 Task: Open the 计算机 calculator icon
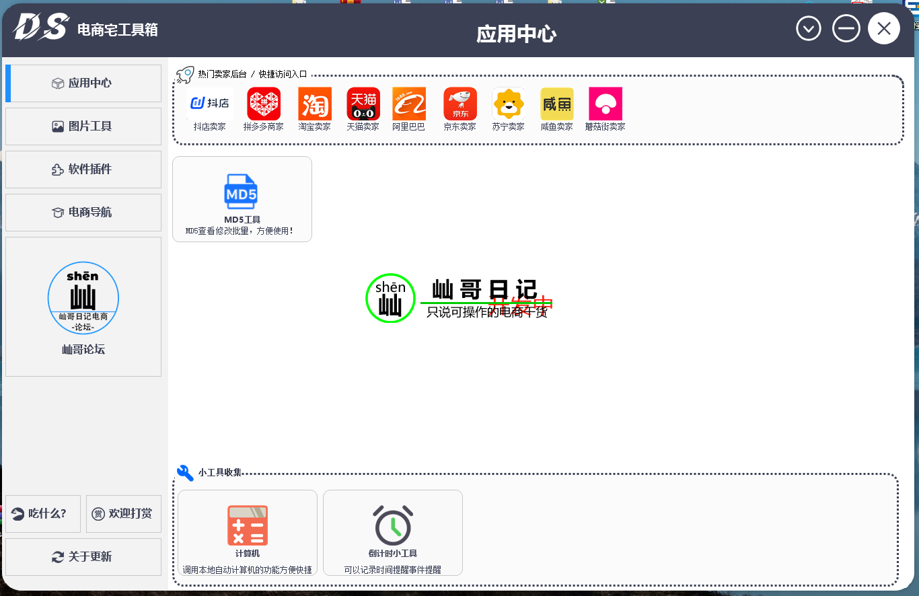(248, 525)
